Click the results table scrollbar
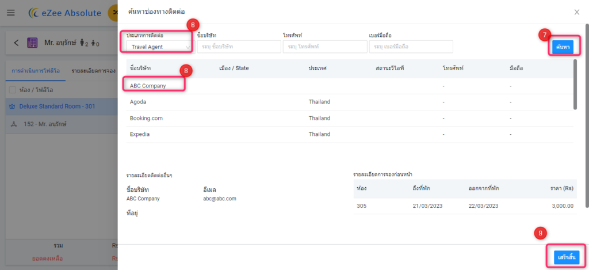 [575, 84]
